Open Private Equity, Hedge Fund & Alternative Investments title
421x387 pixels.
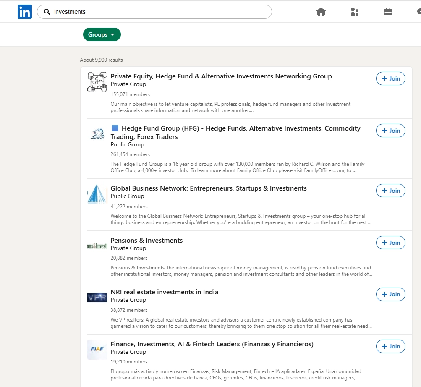pyautogui.click(x=221, y=76)
